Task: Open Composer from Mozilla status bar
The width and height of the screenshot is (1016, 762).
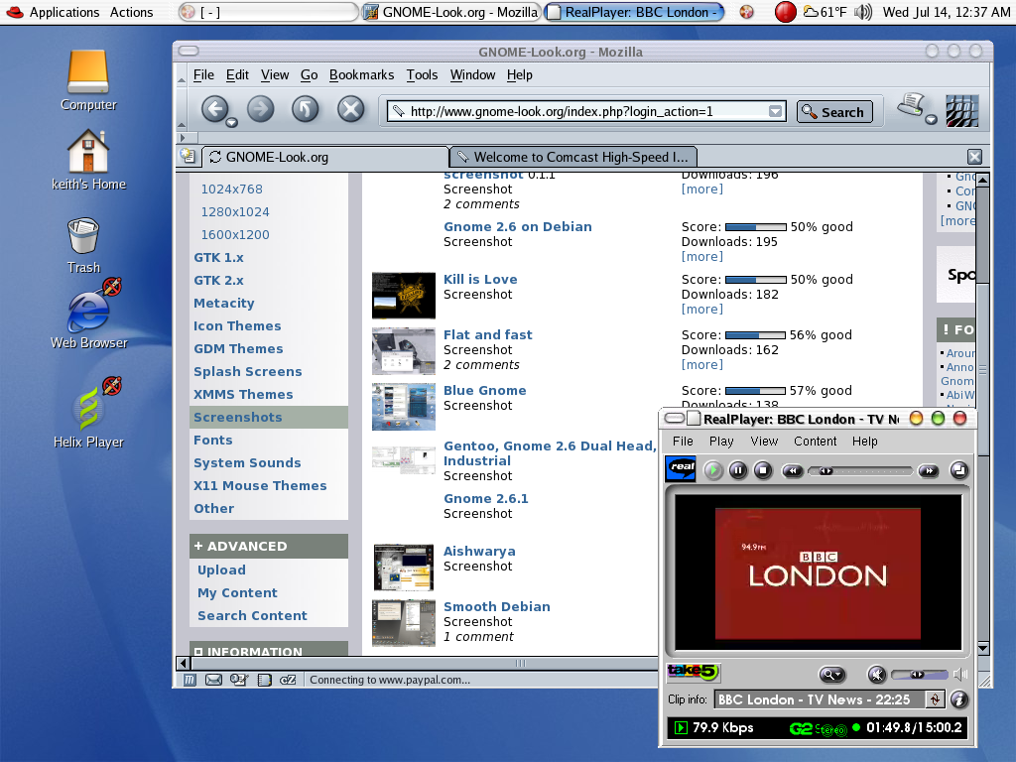Action: (x=238, y=680)
